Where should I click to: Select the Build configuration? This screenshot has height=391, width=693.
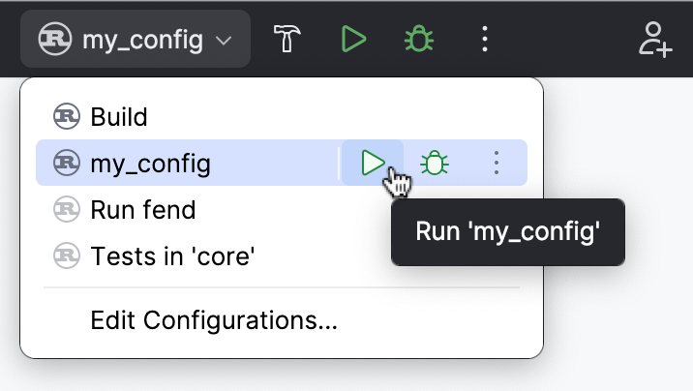coord(119,117)
